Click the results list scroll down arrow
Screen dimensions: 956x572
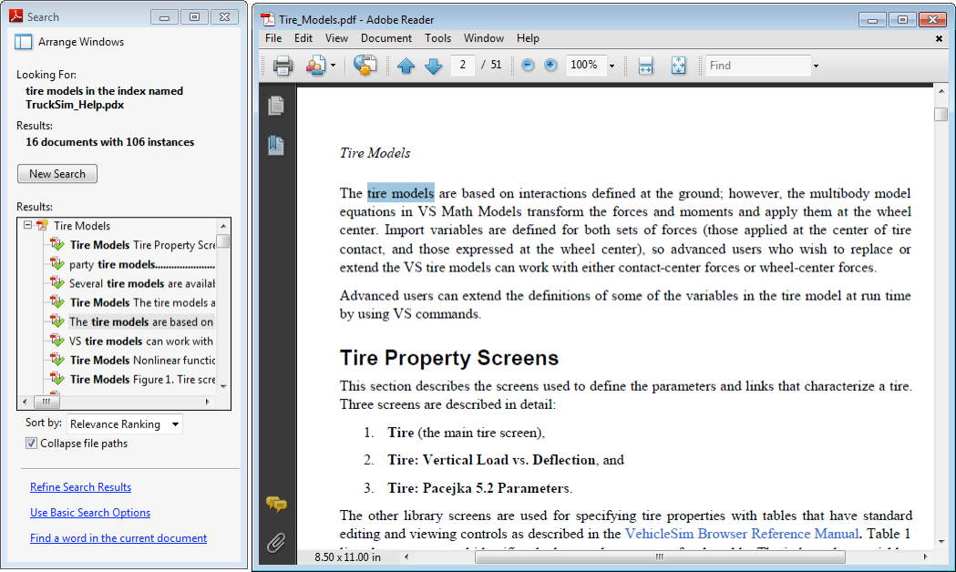pyautogui.click(x=224, y=386)
